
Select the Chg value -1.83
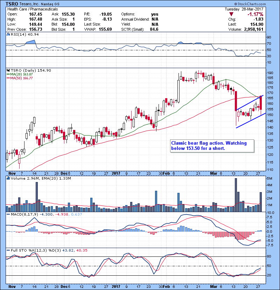point(258,19)
